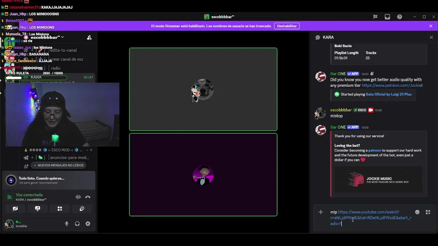Click the Todo listo quest notification banner
Viewport: 438px width, 246px height.
click(x=49, y=180)
